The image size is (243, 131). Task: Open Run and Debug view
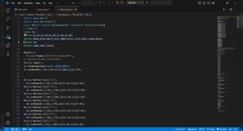[8, 37]
